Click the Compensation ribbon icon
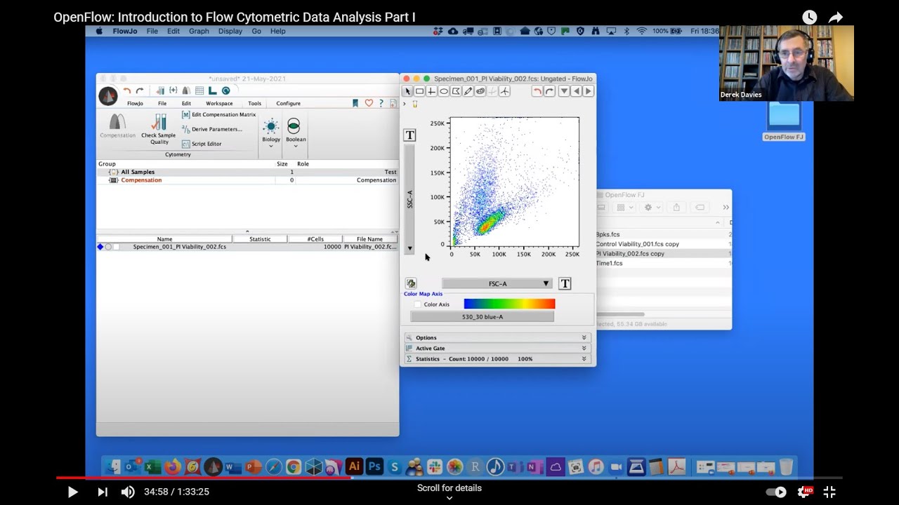Screen dimensions: 899x505 tap(117, 126)
